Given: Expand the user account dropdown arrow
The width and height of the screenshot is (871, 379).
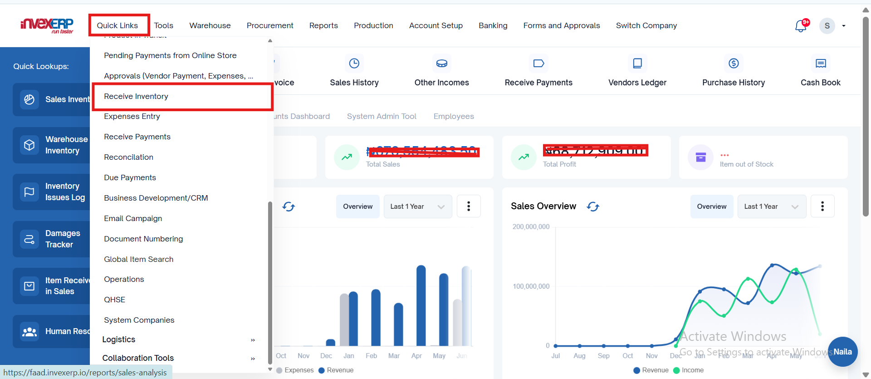Looking at the screenshot, I should tap(844, 26).
